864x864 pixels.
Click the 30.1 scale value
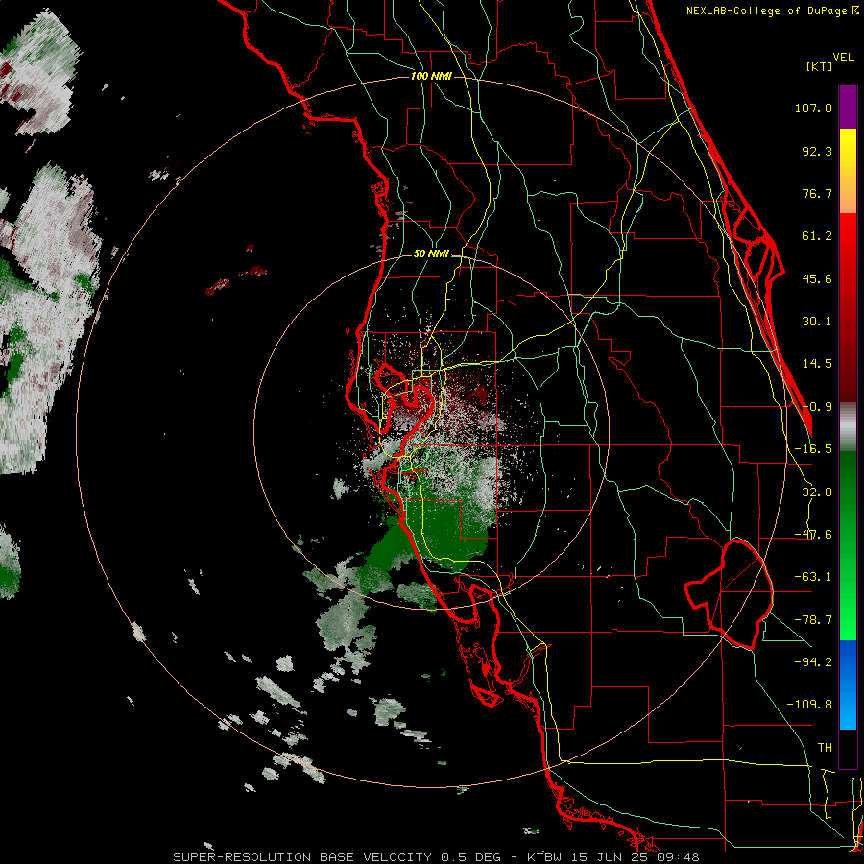click(817, 322)
